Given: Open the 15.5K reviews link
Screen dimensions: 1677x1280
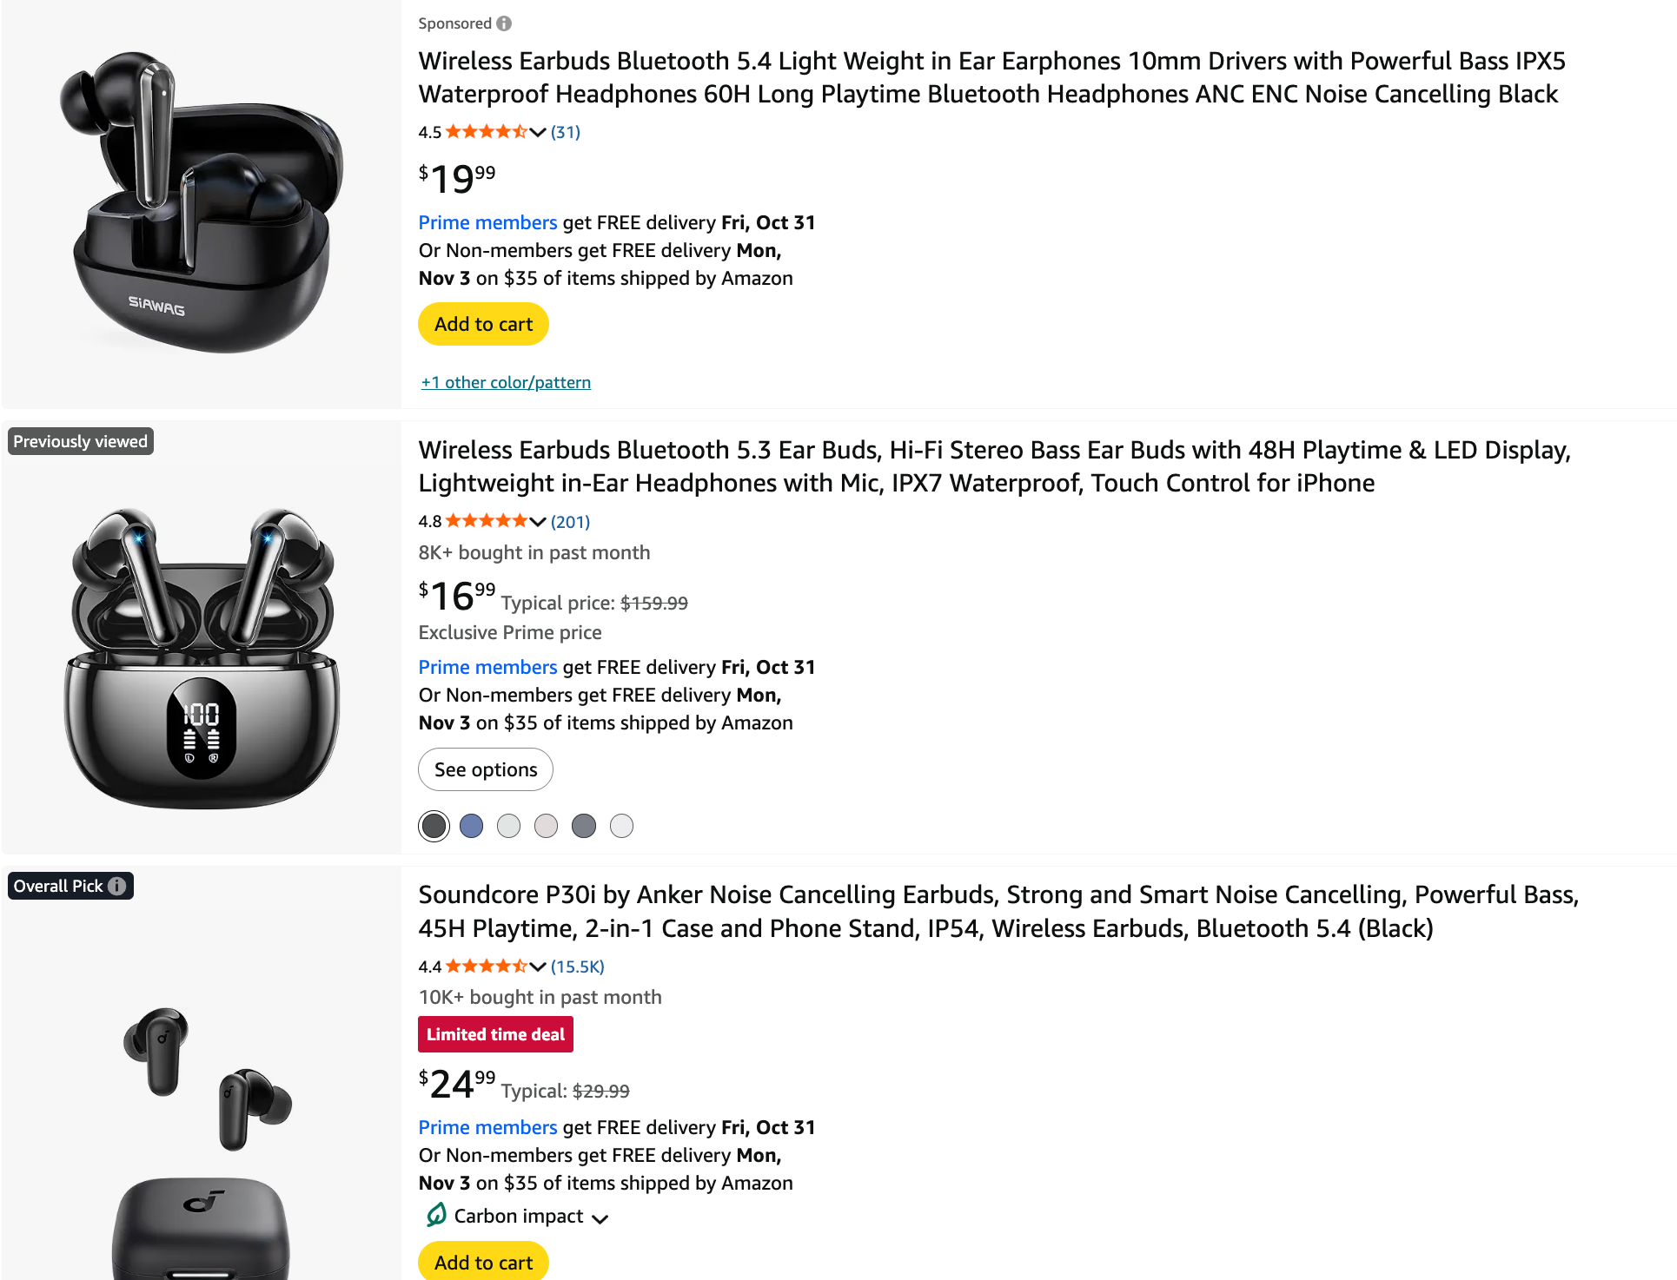Looking at the screenshot, I should [x=577, y=966].
